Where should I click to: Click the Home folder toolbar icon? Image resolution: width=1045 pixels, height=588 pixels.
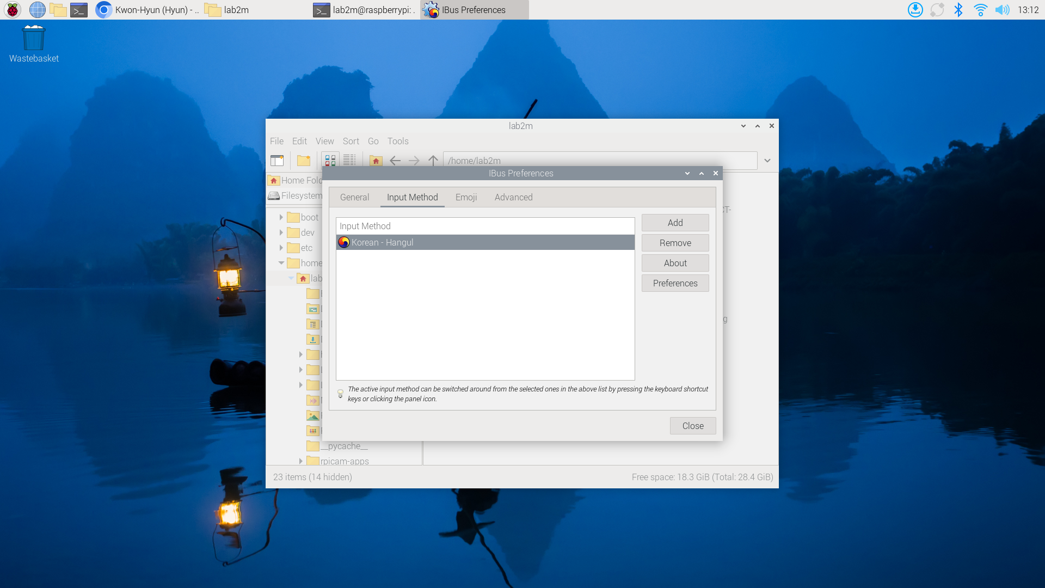pos(376,160)
